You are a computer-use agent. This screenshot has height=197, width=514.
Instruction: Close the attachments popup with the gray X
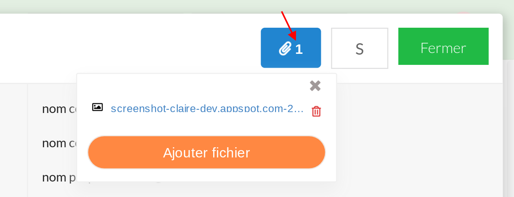[x=315, y=86]
